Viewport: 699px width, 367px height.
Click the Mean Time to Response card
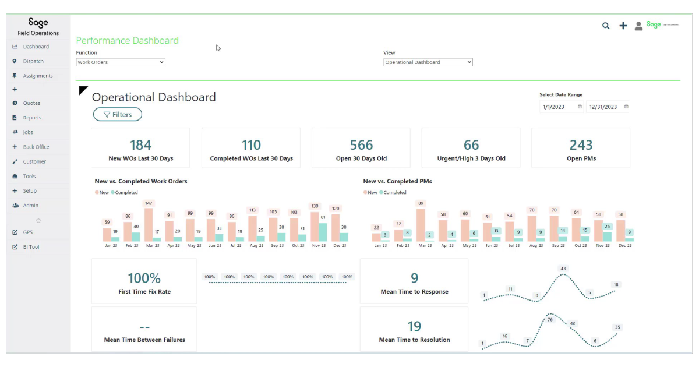tap(414, 281)
